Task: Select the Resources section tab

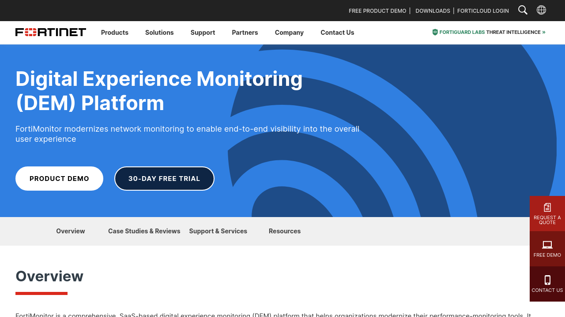Action: pos(285,231)
